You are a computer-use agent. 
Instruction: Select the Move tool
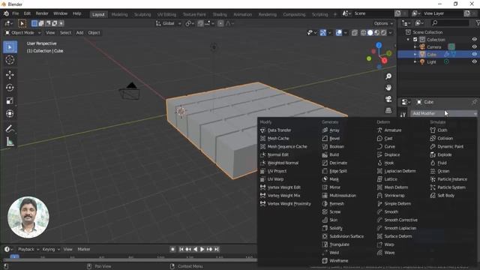point(10,75)
